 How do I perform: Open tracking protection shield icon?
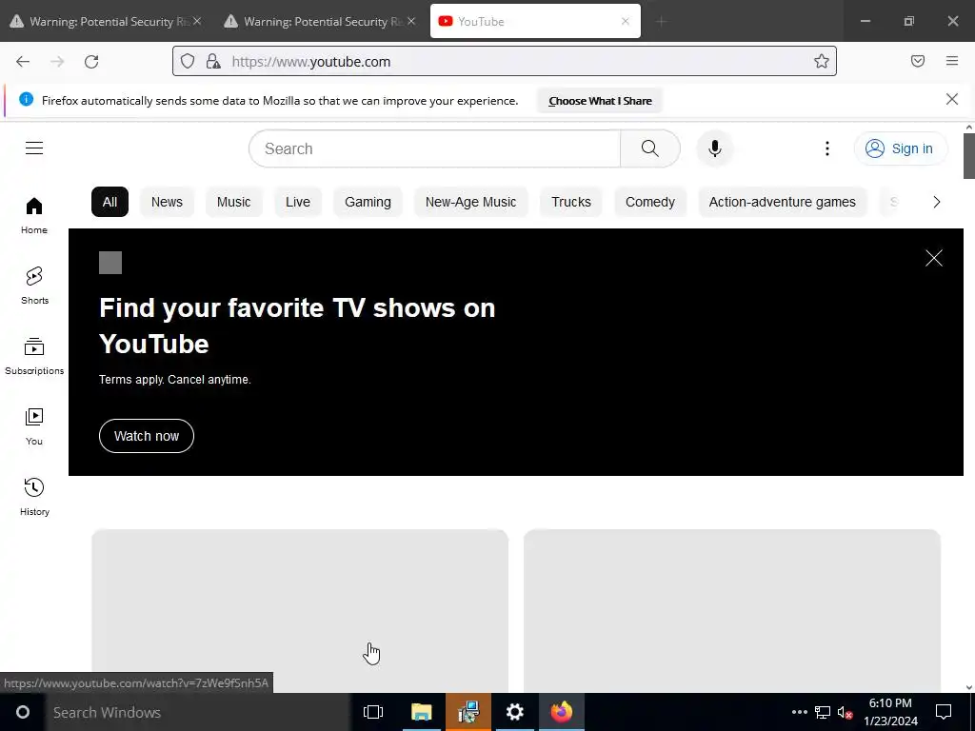tap(188, 61)
